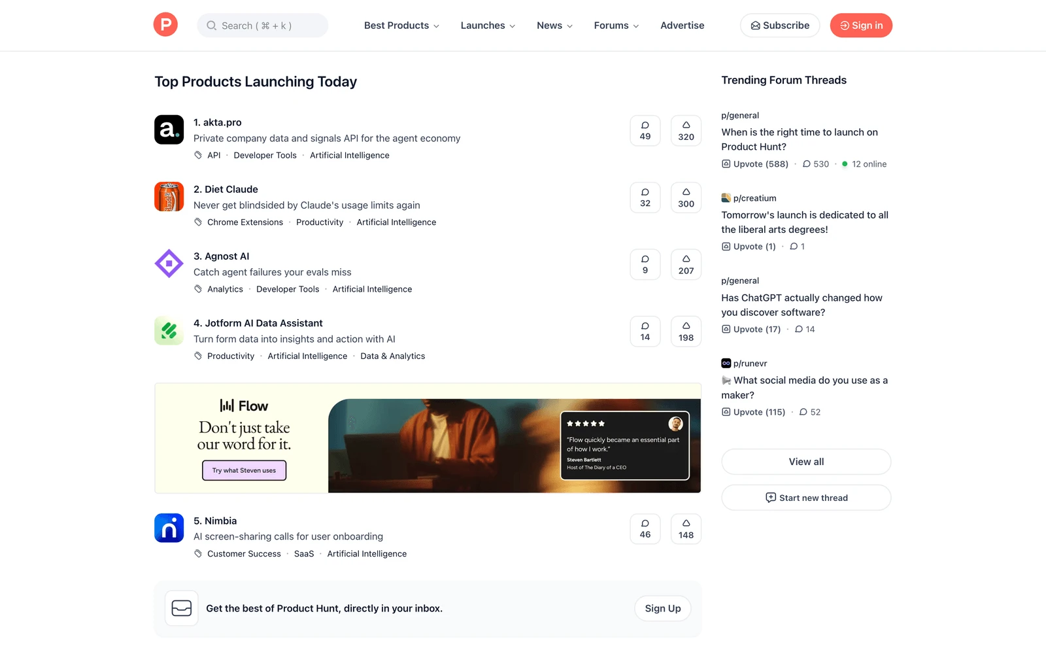1046x654 pixels.
Task: Select the Chrome Extensions tag
Action: pos(245,222)
